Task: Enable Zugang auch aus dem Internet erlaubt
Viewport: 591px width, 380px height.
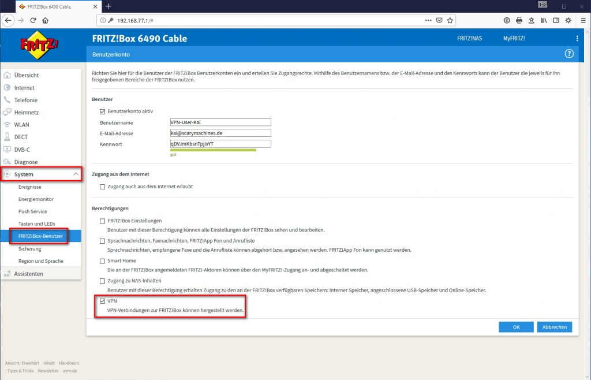Action: point(102,186)
